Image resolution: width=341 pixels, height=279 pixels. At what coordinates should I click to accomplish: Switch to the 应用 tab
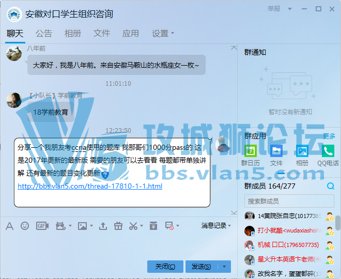point(131,34)
